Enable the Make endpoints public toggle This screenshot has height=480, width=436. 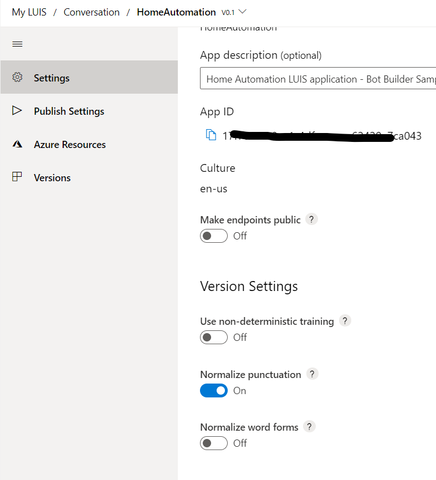click(x=213, y=236)
